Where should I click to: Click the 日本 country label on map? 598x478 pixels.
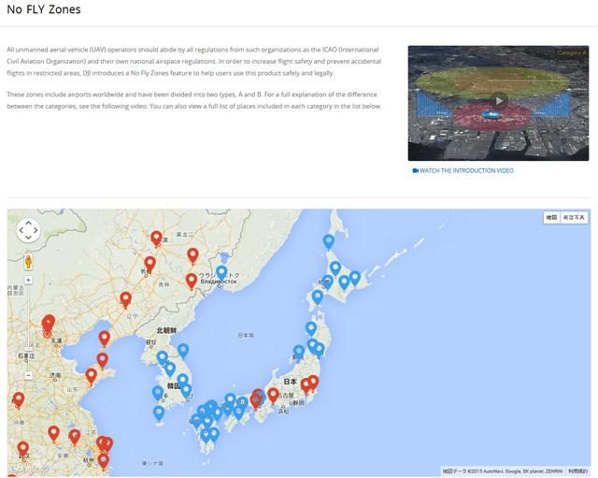[x=291, y=381]
